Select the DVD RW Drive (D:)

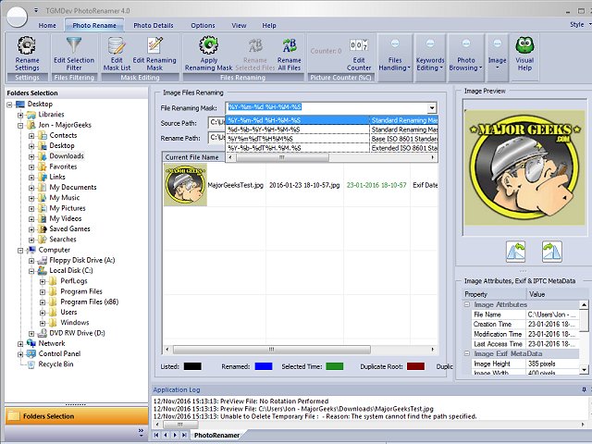coord(77,333)
